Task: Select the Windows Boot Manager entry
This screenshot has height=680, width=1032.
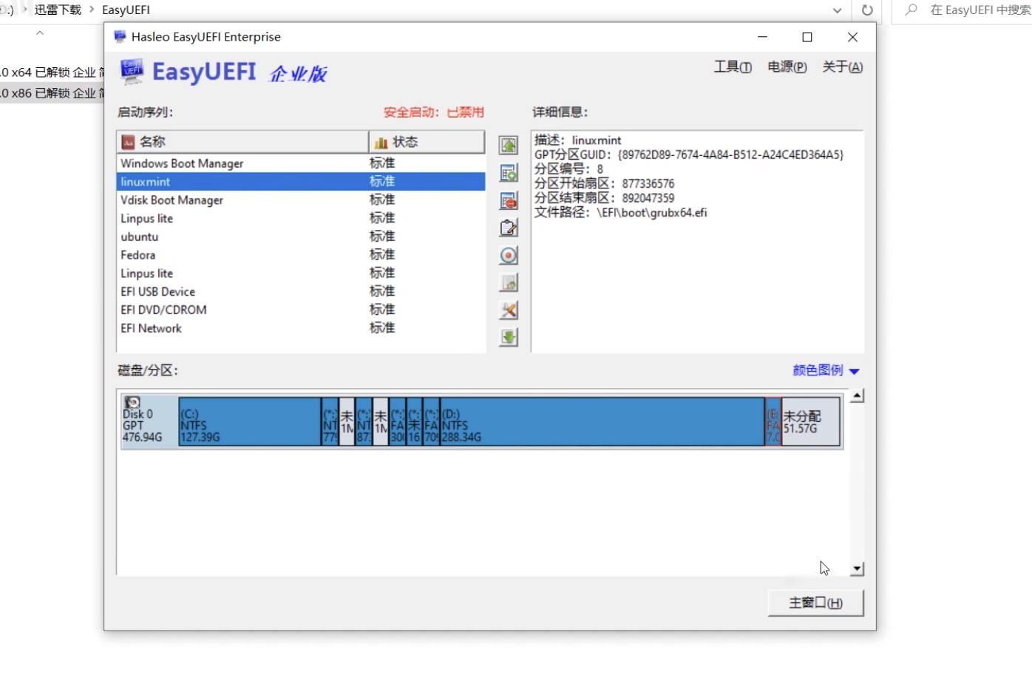Action: coord(301,163)
